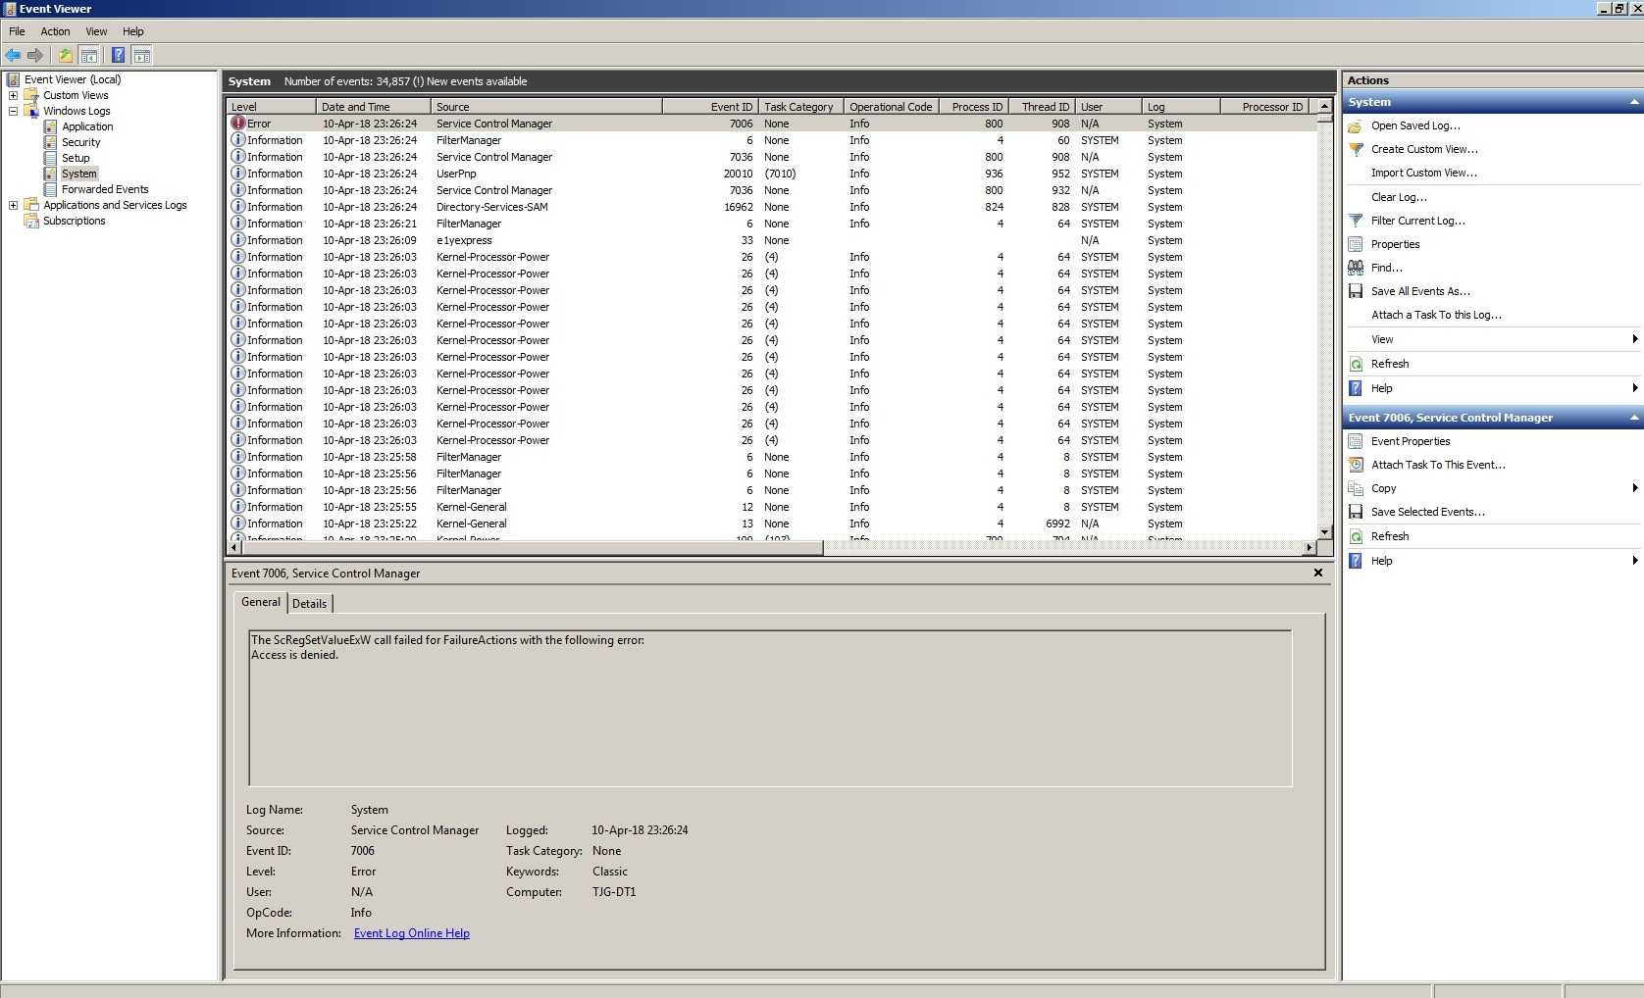Select the Directory-Services-SAM event row
Screen dimensions: 1644x998
coord(772,207)
